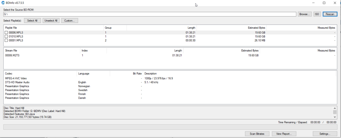Start Scan Bitrates
341x138 pixels.
(x=257, y=134)
